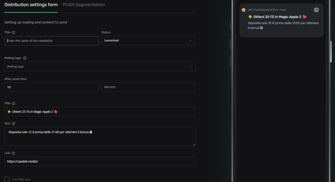Click the info icon next to Link label
Image resolution: width=335 pixels, height=182 pixels.
click(x=13, y=153)
